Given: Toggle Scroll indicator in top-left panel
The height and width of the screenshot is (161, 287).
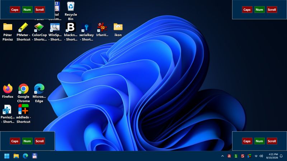Looking at the screenshot, I should [x=40, y=10].
